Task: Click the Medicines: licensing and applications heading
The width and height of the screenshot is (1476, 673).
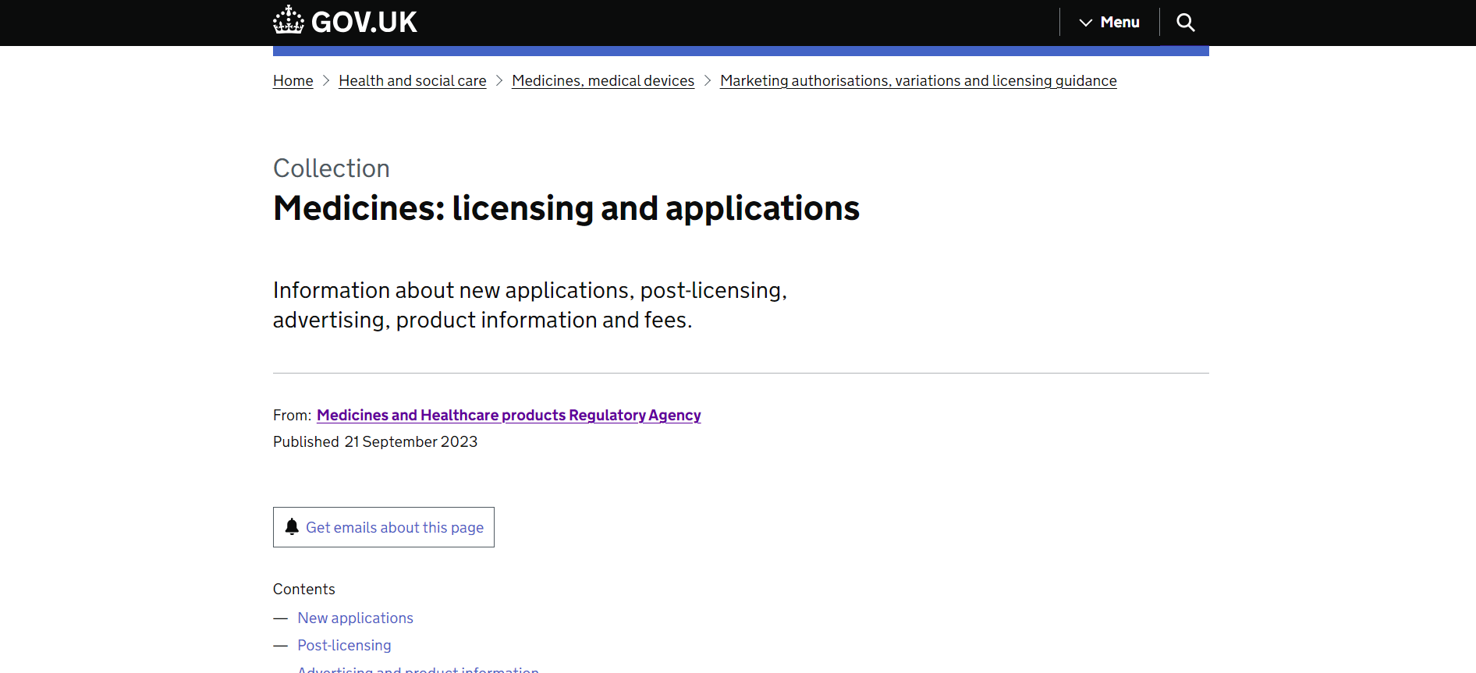Action: (x=566, y=209)
